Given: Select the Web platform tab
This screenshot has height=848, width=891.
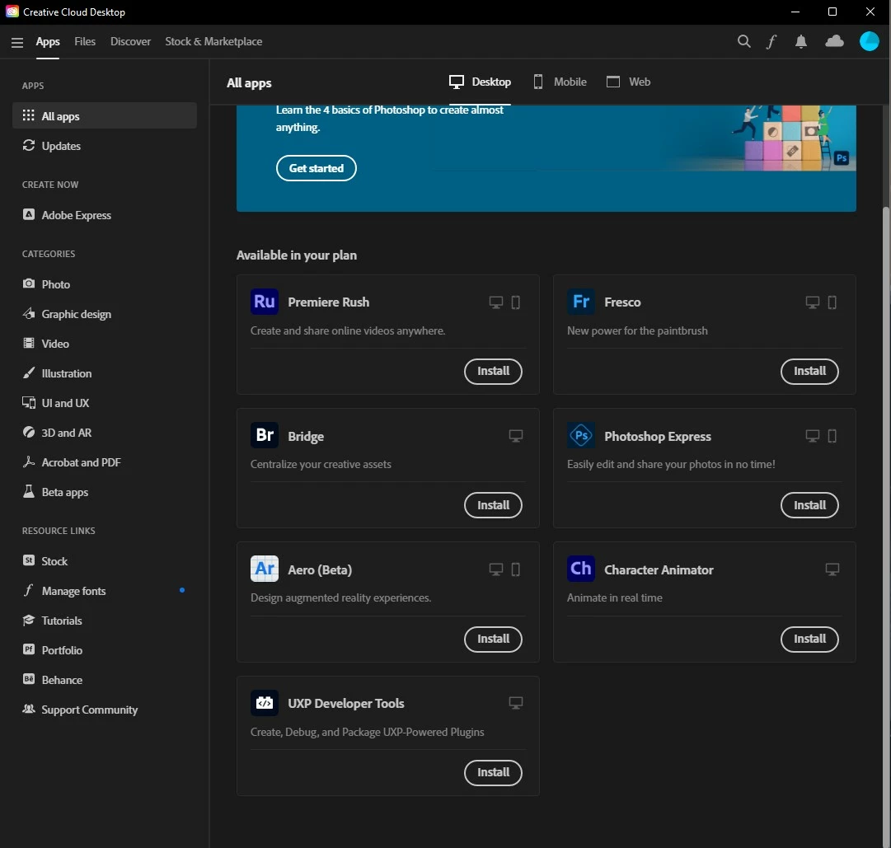Looking at the screenshot, I should pyautogui.click(x=628, y=82).
